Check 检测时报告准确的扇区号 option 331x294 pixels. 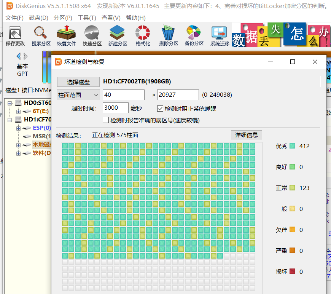coord(105,120)
